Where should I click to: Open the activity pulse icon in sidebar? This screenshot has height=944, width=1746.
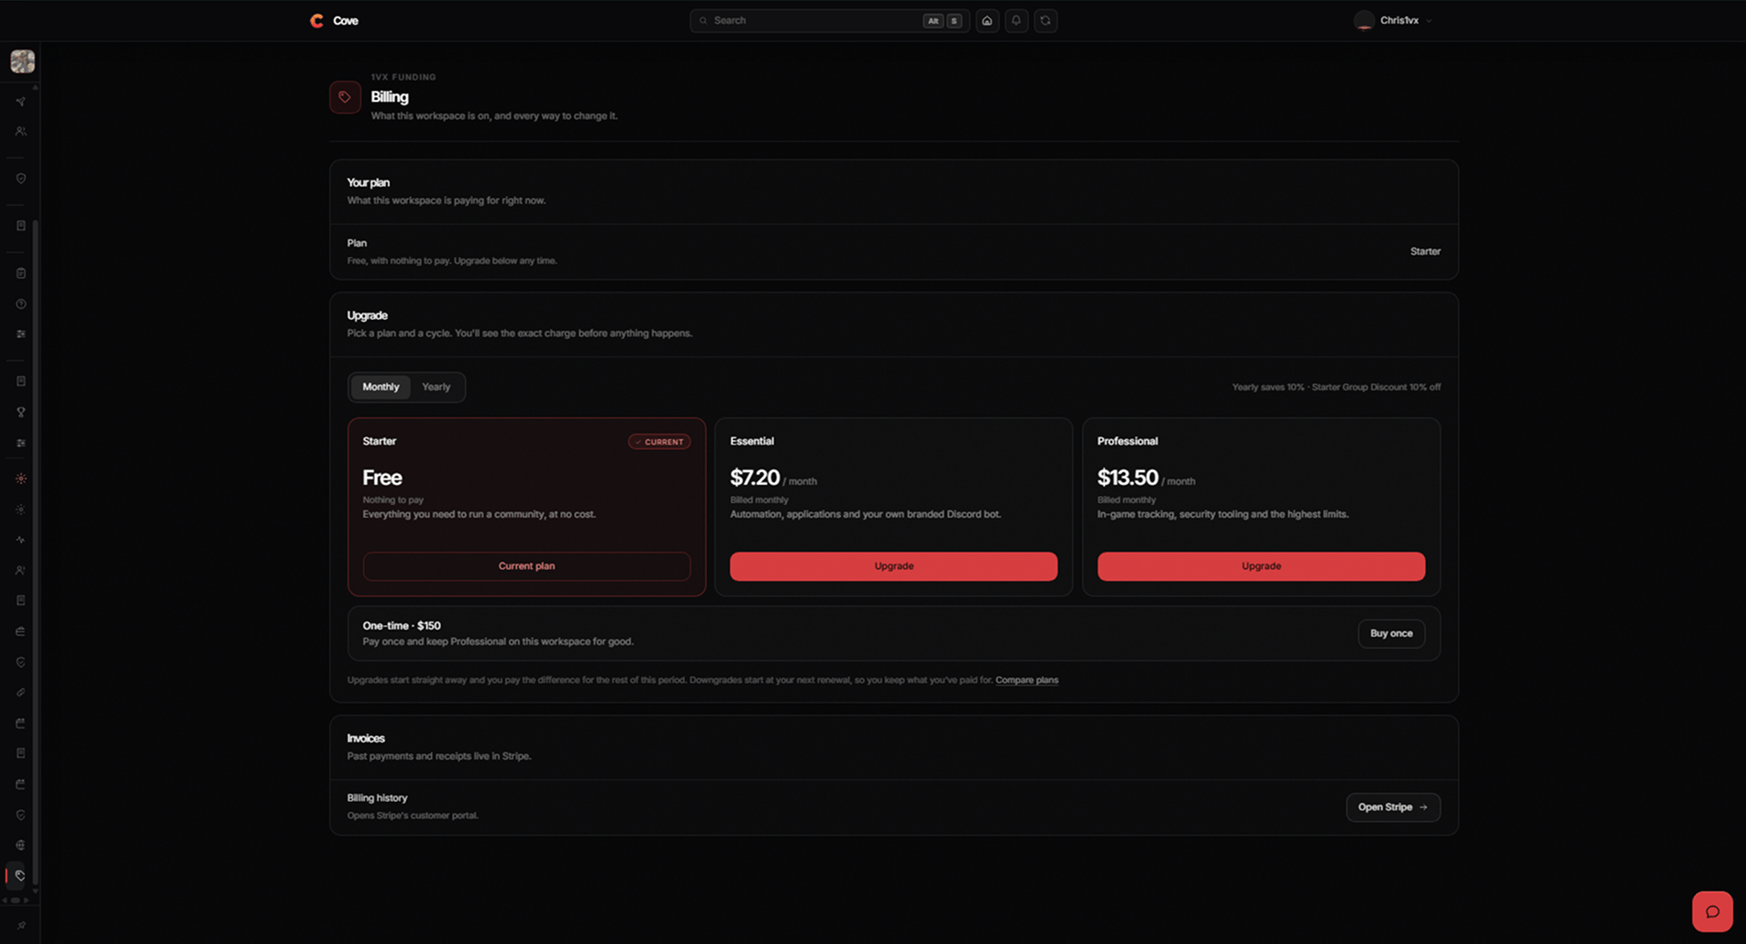(x=20, y=540)
